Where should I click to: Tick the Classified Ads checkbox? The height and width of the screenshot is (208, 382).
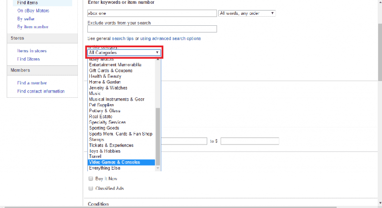click(x=91, y=188)
